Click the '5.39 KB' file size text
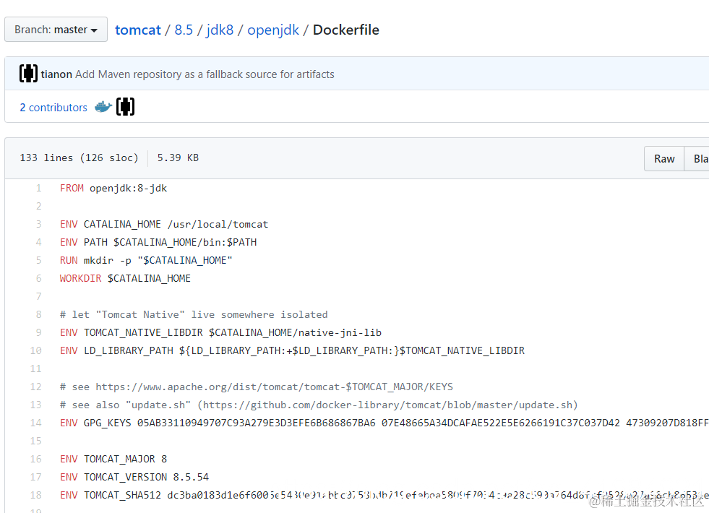 (x=178, y=158)
